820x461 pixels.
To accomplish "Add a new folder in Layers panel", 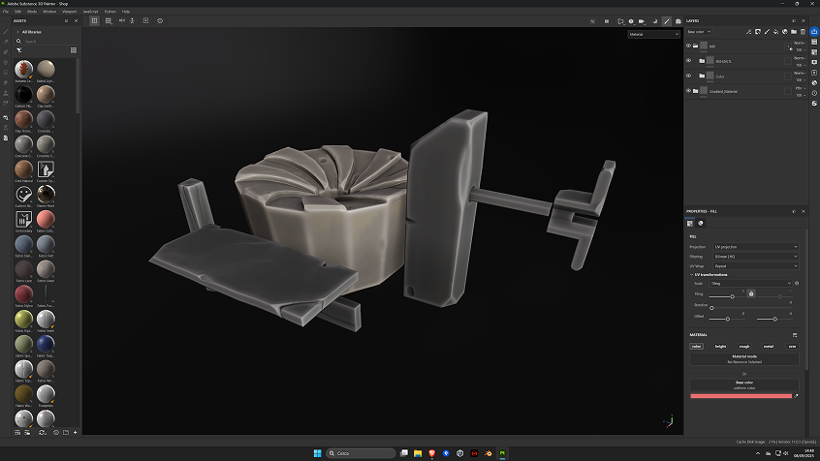I will click(790, 32).
